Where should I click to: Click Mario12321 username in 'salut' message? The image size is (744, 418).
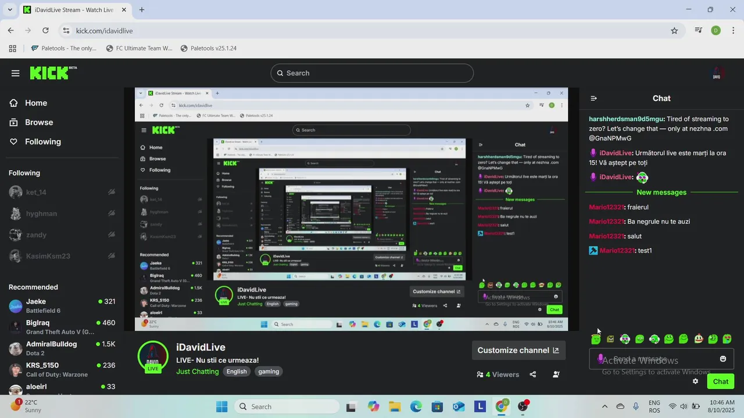point(606,236)
